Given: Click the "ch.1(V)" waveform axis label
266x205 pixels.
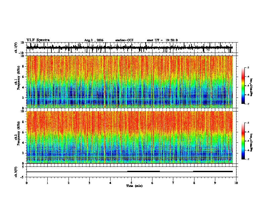Looking at the screenshot, I should pos(16,48).
